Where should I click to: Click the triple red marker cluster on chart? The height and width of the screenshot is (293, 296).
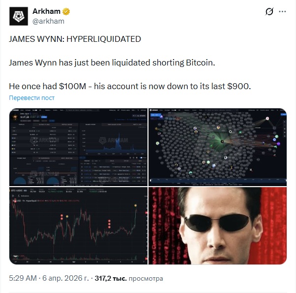click(109, 224)
